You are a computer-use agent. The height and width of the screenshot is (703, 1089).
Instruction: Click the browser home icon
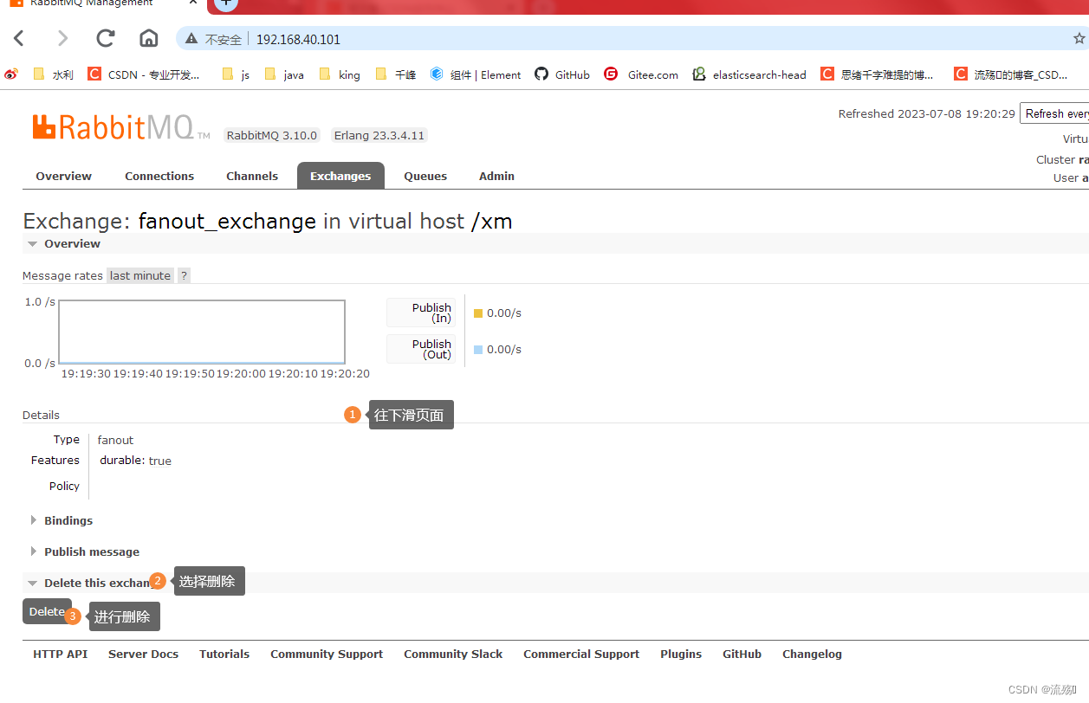148,38
